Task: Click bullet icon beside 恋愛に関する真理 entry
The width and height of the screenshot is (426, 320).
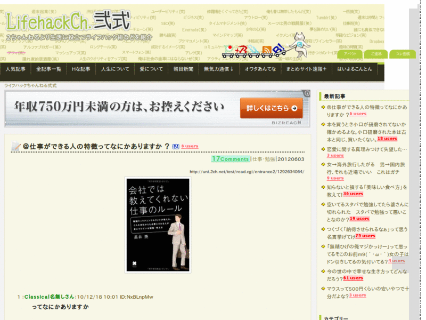Action: click(323, 149)
